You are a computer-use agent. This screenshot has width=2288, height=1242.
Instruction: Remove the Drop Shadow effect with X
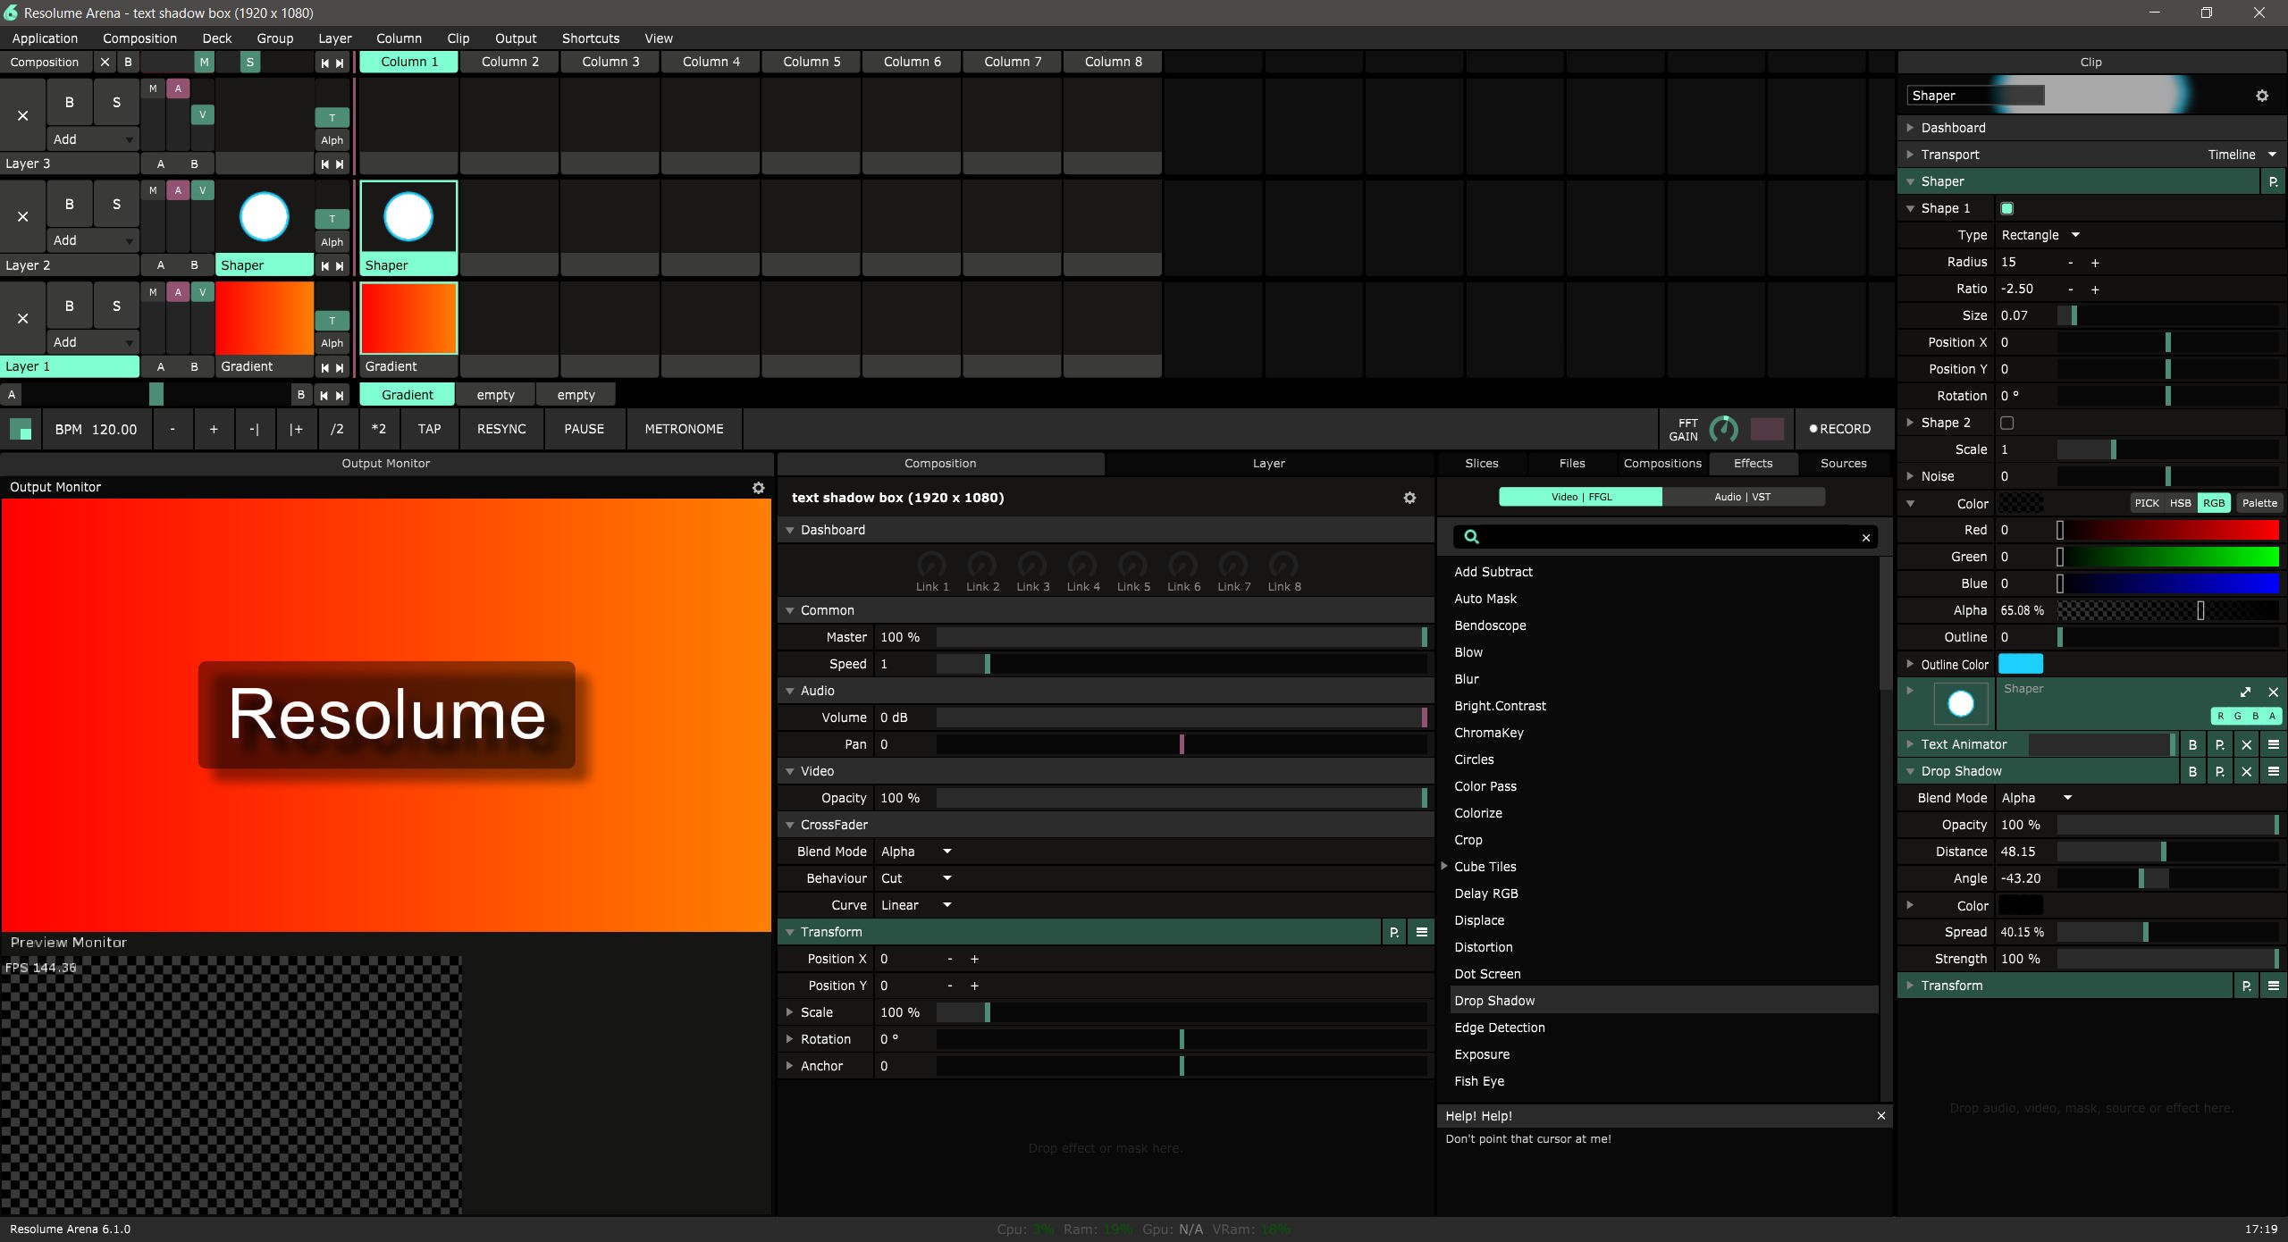click(x=2247, y=771)
